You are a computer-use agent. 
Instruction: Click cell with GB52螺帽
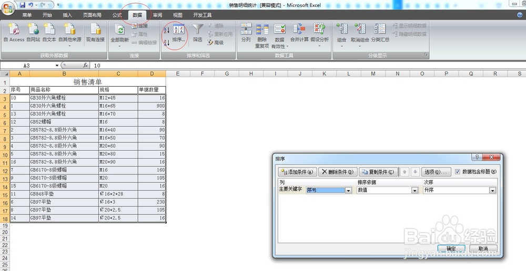coord(64,122)
